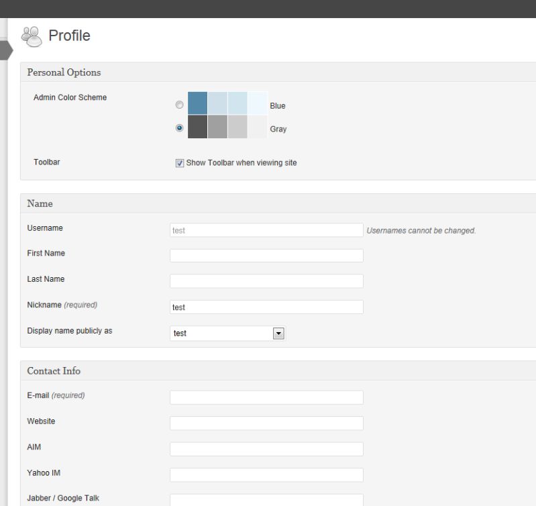The height and width of the screenshot is (506, 536).
Task: Click the dark blue swatch of Blue scheme
Action: tap(198, 103)
